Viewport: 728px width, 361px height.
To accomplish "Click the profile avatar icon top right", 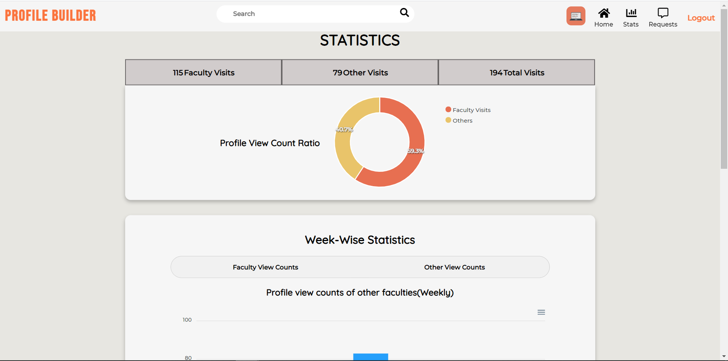I will click(x=576, y=16).
